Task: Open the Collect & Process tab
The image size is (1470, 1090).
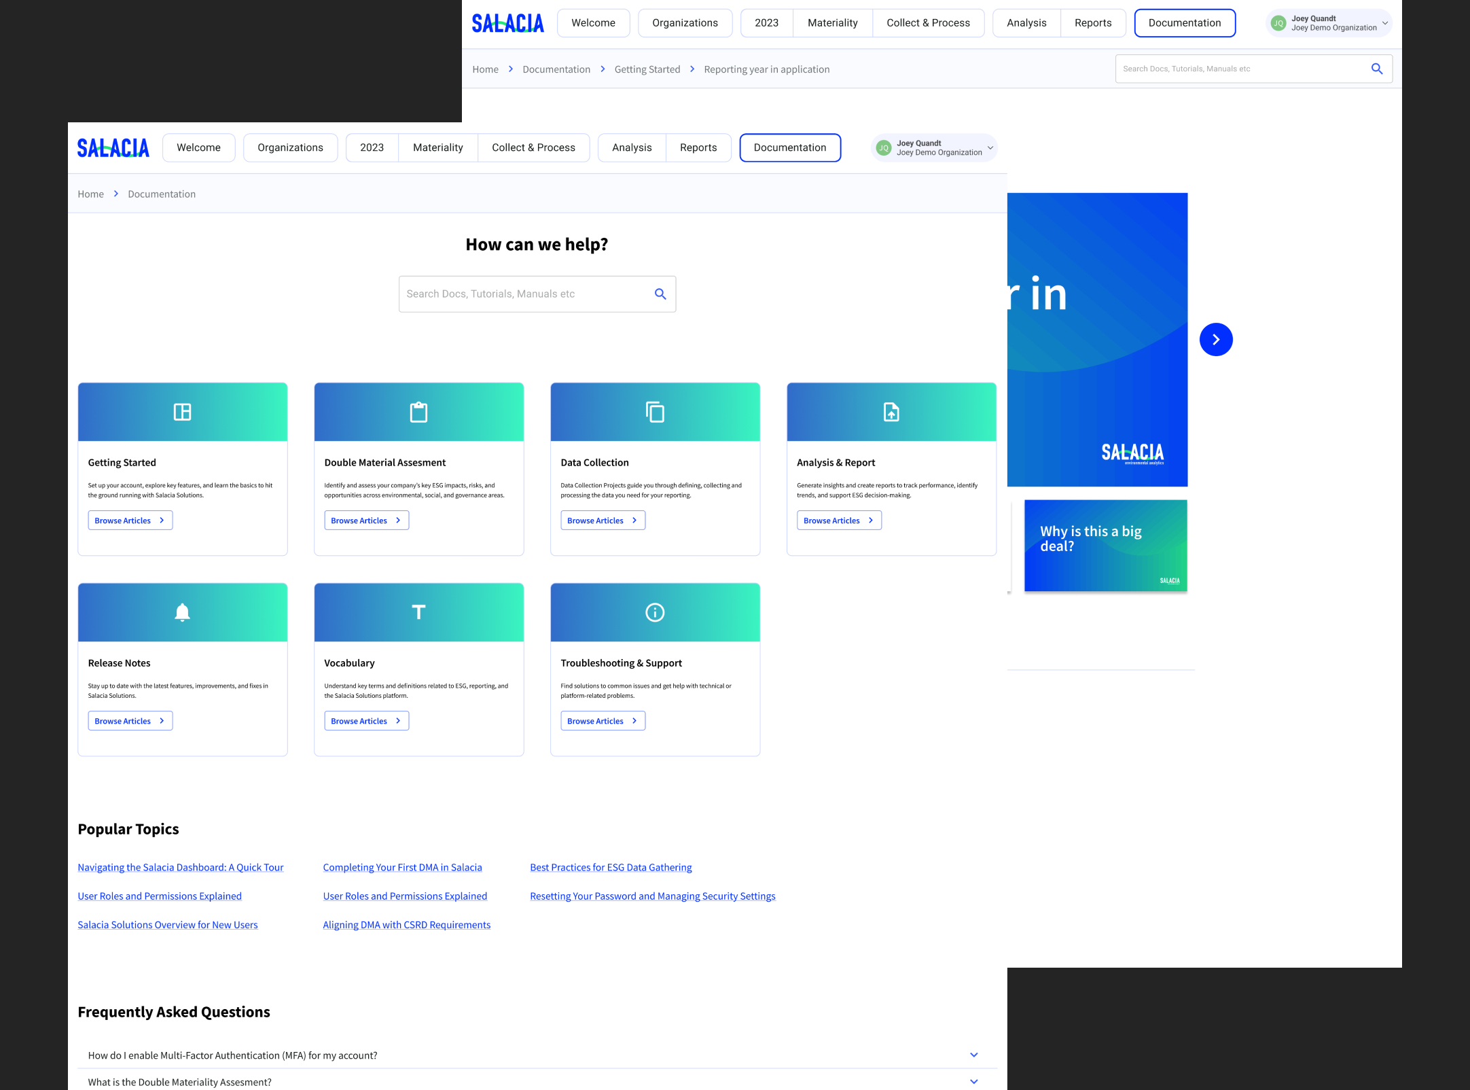Action: pos(533,147)
